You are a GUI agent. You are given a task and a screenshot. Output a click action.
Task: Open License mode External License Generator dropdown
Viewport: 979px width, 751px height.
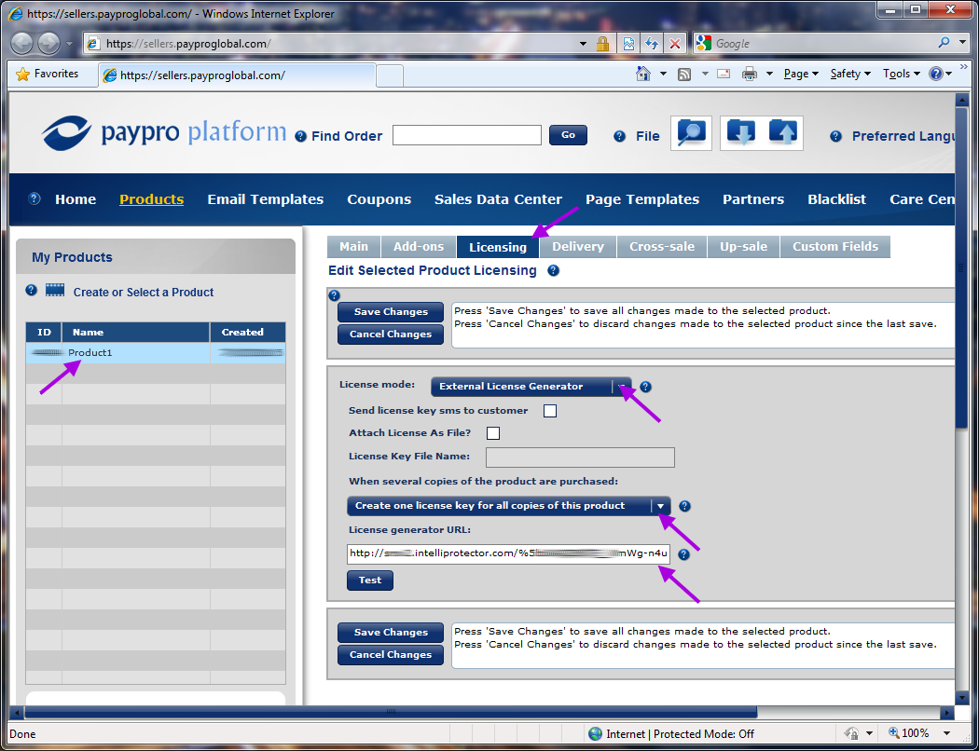[531, 387]
